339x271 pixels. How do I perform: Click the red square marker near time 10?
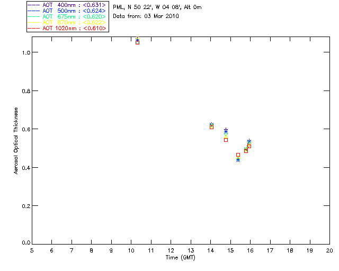137,42
